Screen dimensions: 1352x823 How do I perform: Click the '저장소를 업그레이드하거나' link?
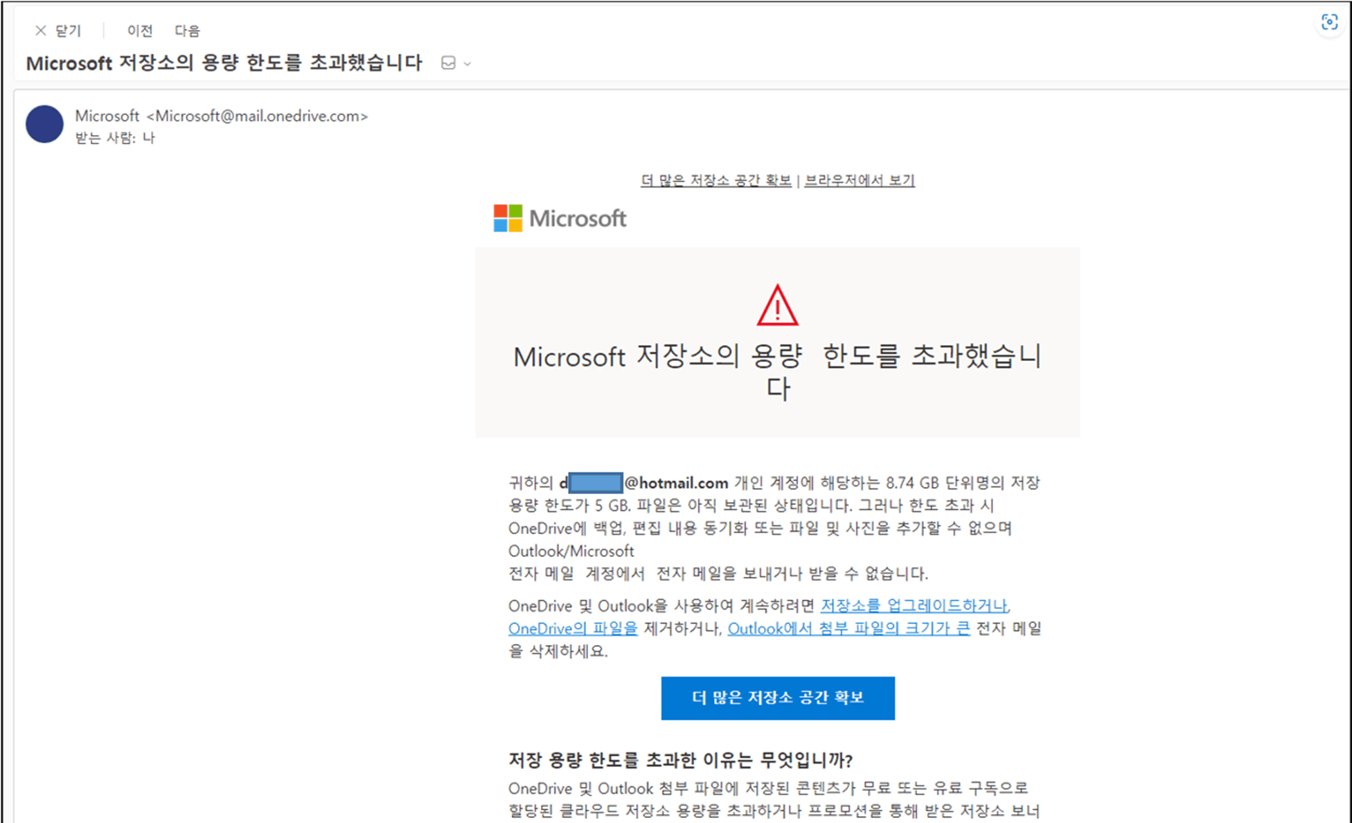[x=914, y=605]
